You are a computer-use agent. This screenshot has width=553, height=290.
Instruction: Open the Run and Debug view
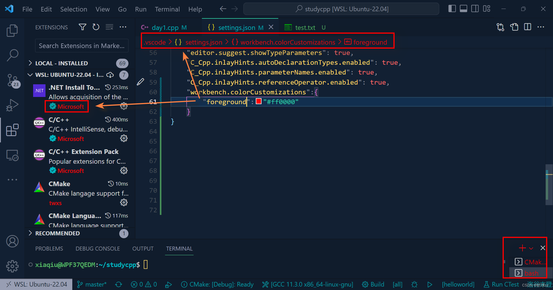pyautogui.click(x=12, y=105)
